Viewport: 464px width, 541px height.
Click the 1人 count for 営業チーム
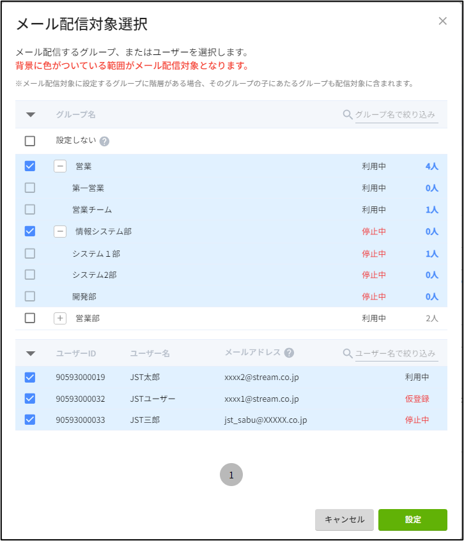click(x=432, y=210)
